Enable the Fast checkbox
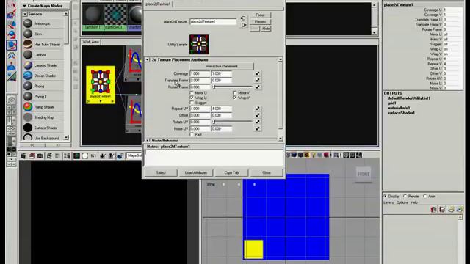The height and width of the screenshot is (264, 470). tap(192, 135)
